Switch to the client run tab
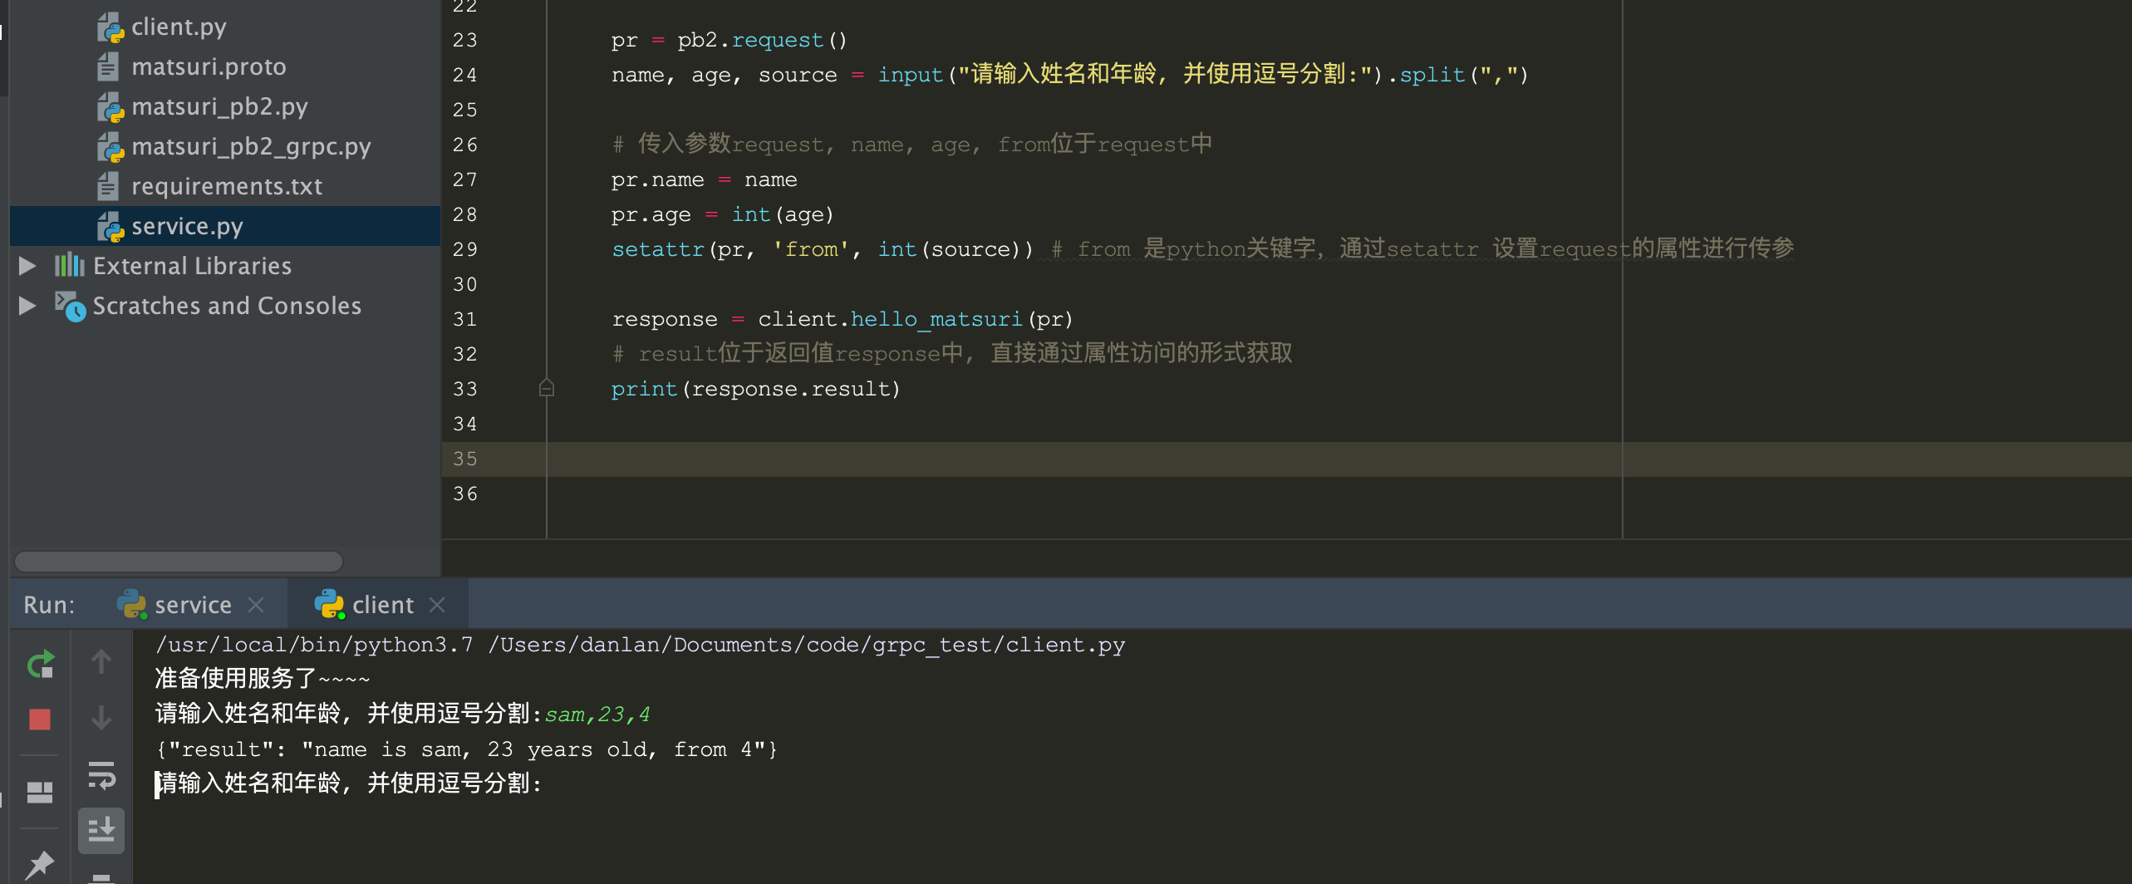Image resolution: width=2132 pixels, height=884 pixels. click(381, 605)
